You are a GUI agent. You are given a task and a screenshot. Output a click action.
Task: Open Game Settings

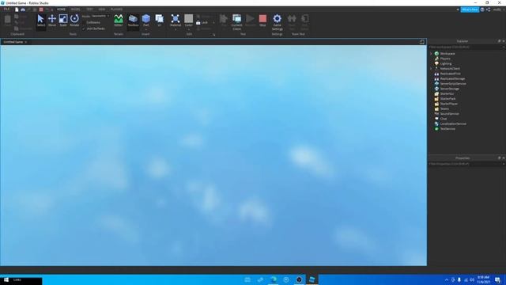point(277,22)
